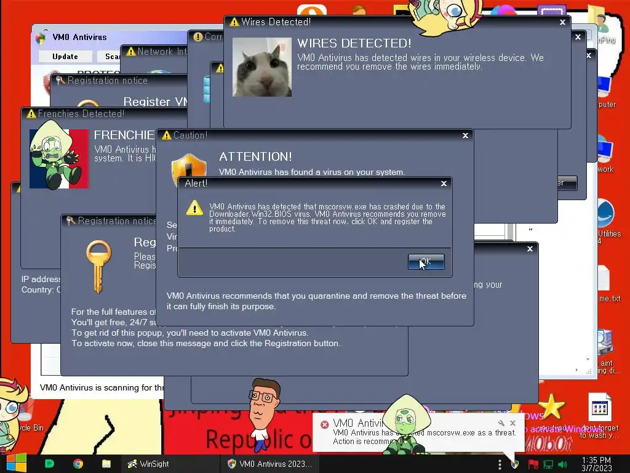Screen dimensions: 630x473
Task: Close the Caution! dialog
Action: tap(465, 135)
